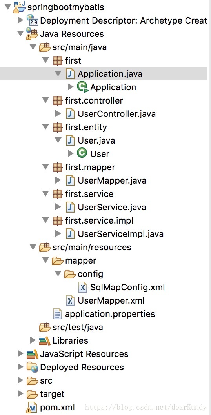Click the Java Resources icon
This screenshot has width=211, height=415.
pos(33,34)
